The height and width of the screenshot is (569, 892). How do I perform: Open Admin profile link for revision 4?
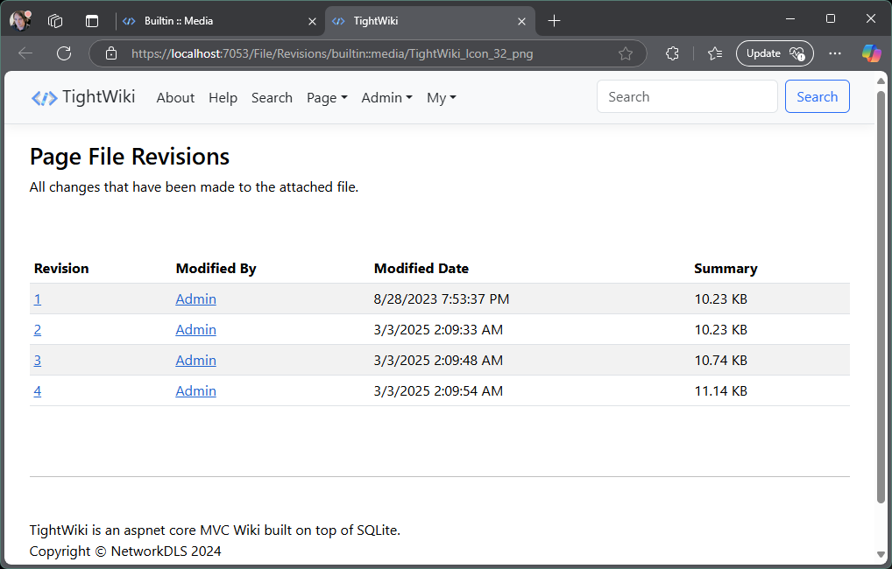point(195,391)
